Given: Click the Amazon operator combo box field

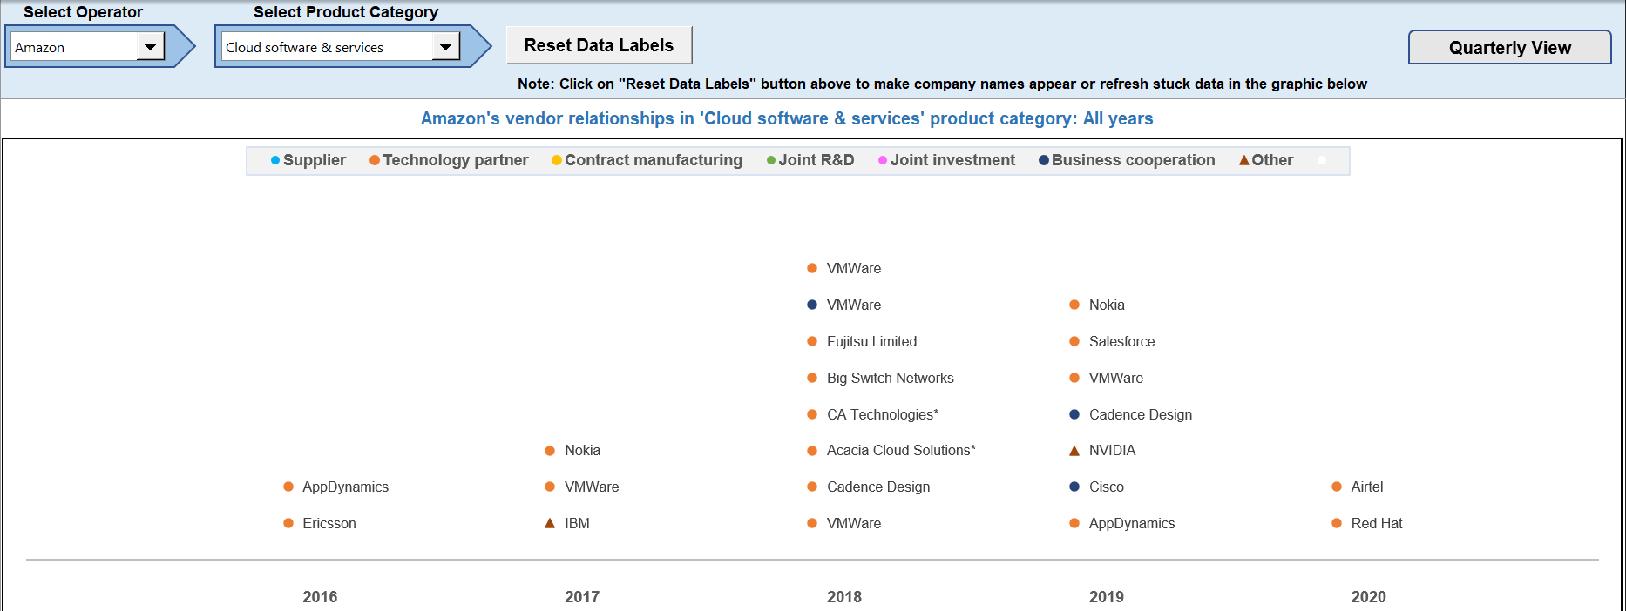Looking at the screenshot, I should tap(74, 47).
